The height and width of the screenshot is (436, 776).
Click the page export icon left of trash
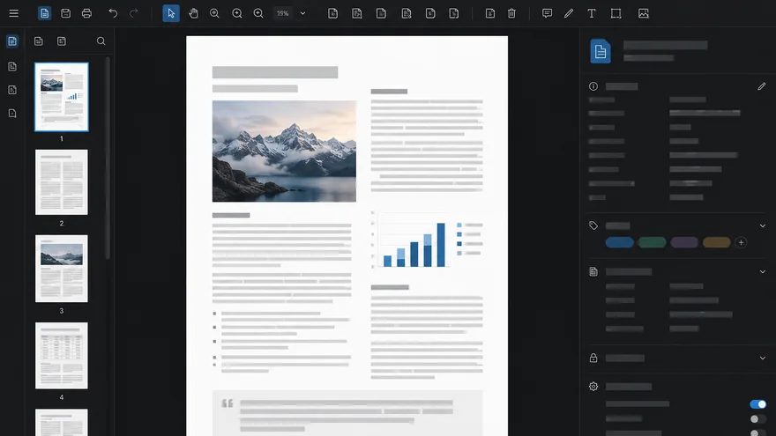pos(490,13)
